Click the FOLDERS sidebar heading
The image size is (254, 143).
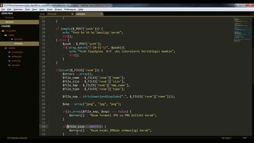[6, 26]
